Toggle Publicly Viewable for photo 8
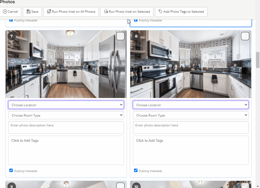The width and height of the screenshot is (260, 188). click(x=136, y=170)
